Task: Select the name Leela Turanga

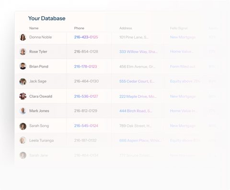Action: tap(42, 140)
